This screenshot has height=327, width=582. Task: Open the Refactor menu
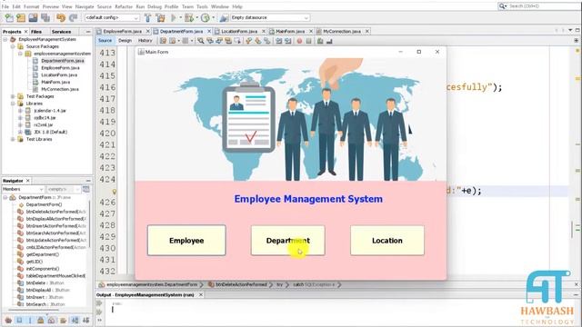pos(124,6)
